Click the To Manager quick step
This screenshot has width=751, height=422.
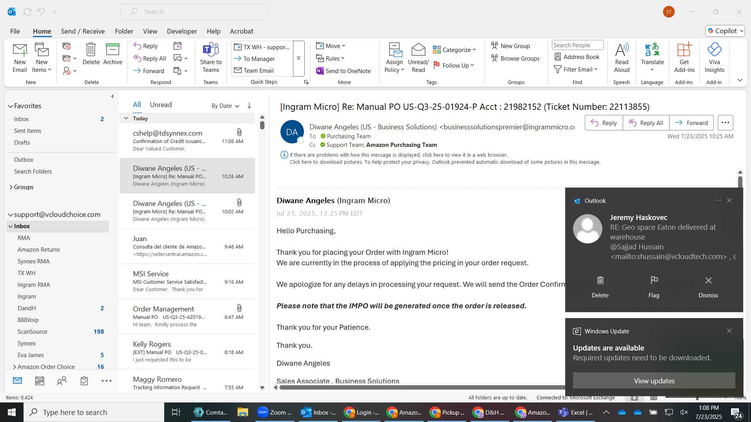tap(254, 59)
